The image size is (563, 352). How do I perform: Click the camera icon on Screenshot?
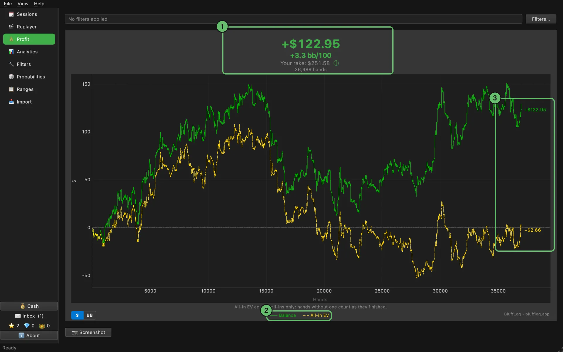(x=74, y=332)
